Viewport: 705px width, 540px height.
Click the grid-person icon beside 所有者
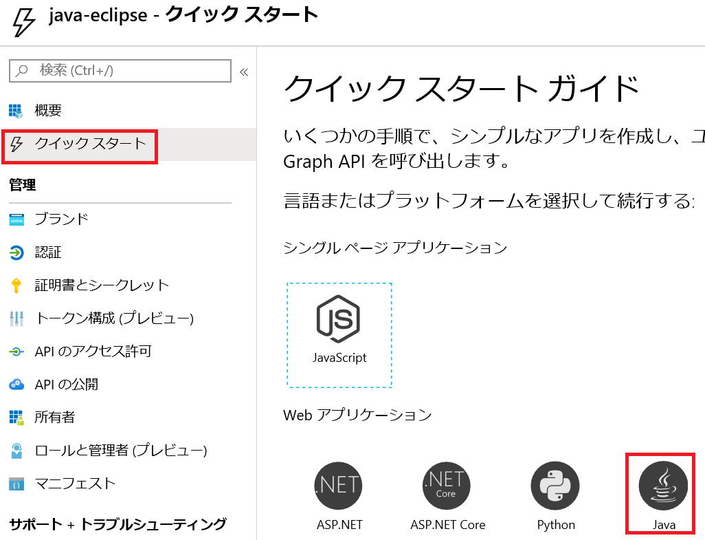16,418
